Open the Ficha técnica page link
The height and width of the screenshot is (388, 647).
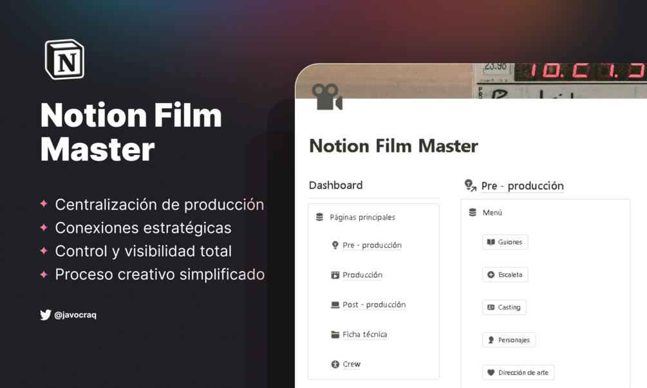tap(365, 335)
